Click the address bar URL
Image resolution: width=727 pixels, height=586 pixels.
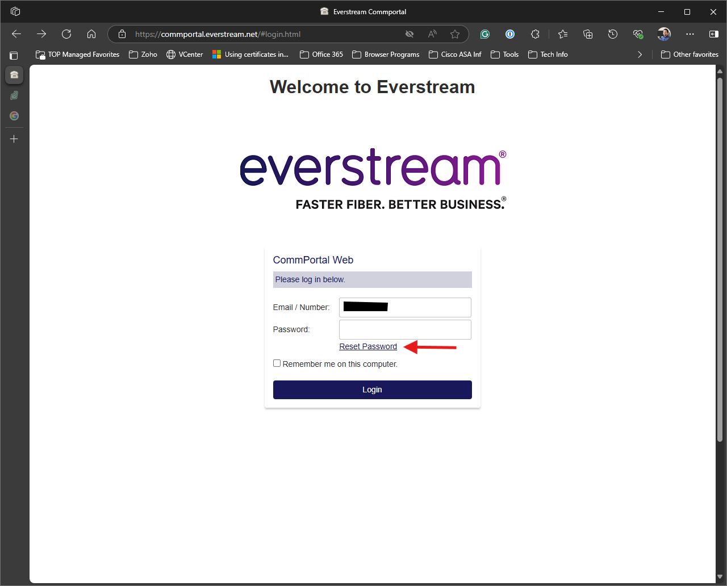tap(218, 34)
